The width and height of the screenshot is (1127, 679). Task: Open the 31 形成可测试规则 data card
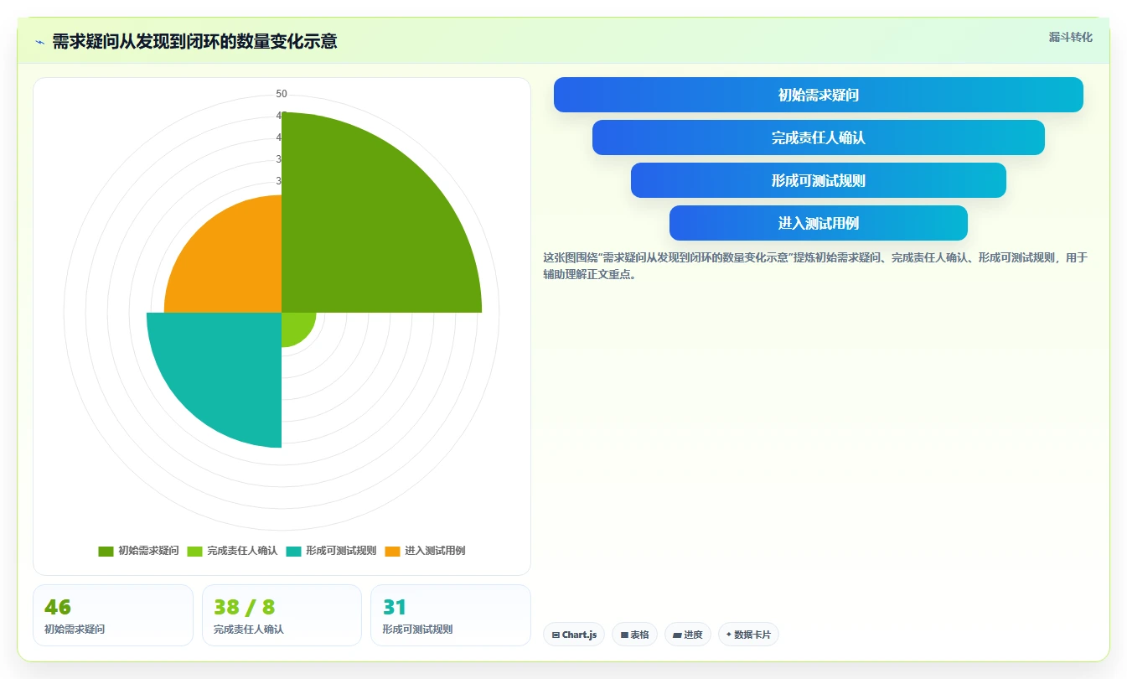click(x=451, y=615)
